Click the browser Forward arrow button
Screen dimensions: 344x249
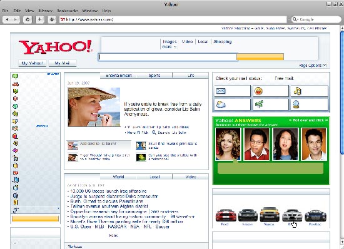click(x=16, y=19)
